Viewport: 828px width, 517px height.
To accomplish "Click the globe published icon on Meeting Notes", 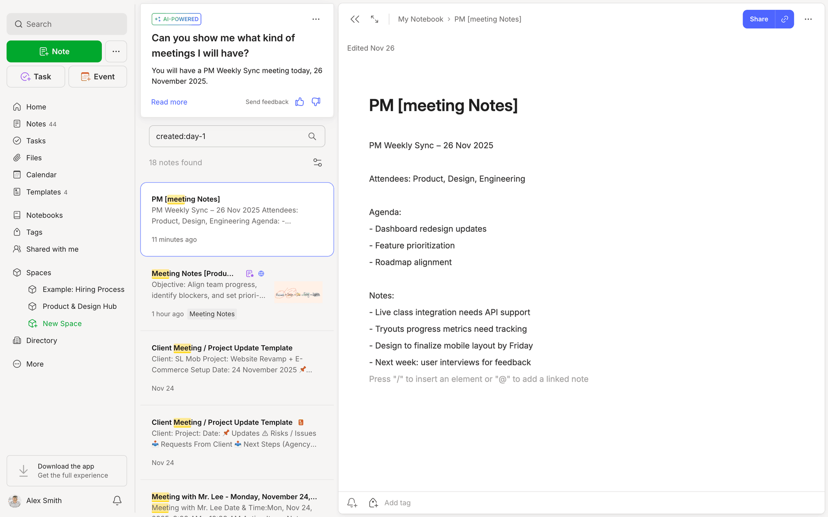I will (261, 274).
